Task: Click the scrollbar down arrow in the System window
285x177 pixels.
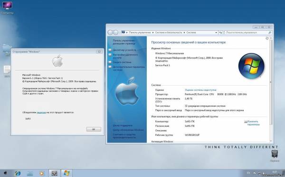Action: click(271, 141)
